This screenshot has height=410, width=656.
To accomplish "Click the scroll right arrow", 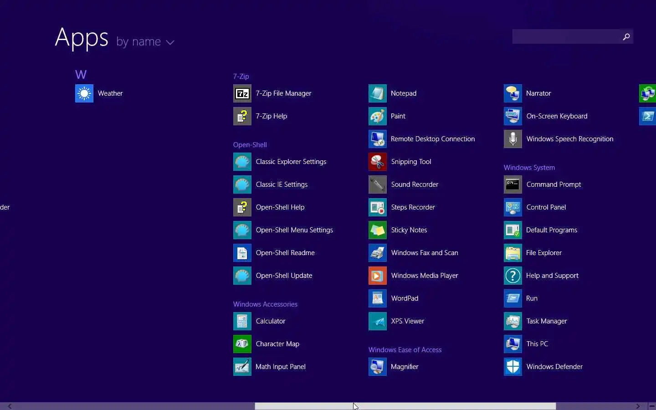I will [x=638, y=406].
